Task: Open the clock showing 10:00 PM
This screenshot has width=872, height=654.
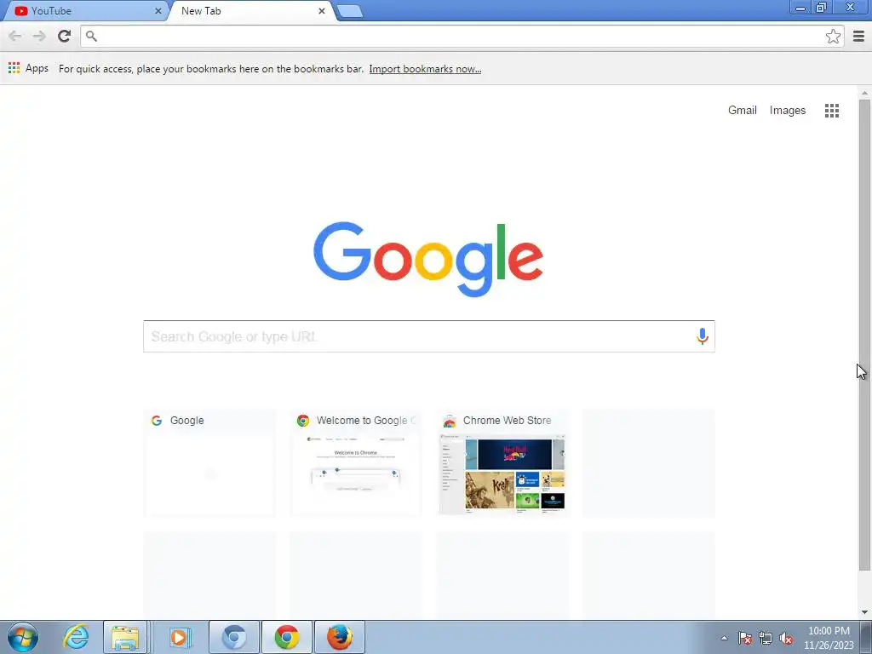Action: 828,638
